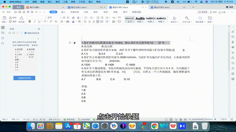236x132 pixels.
Task: Toggle superscript formatting
Action: pos(51,22)
